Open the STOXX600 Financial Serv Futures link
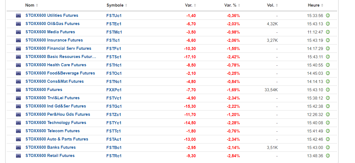 point(58,48)
